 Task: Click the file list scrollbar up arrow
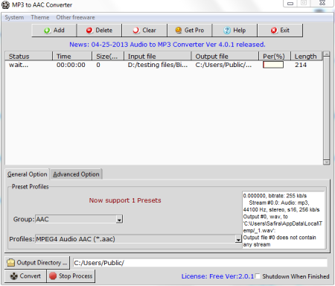[x=327, y=54]
